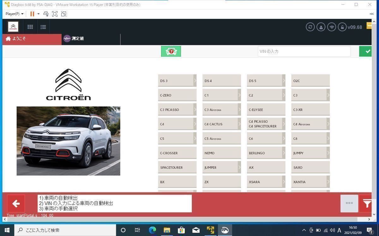
Task: Select the ZX vehicle
Action: (222, 182)
